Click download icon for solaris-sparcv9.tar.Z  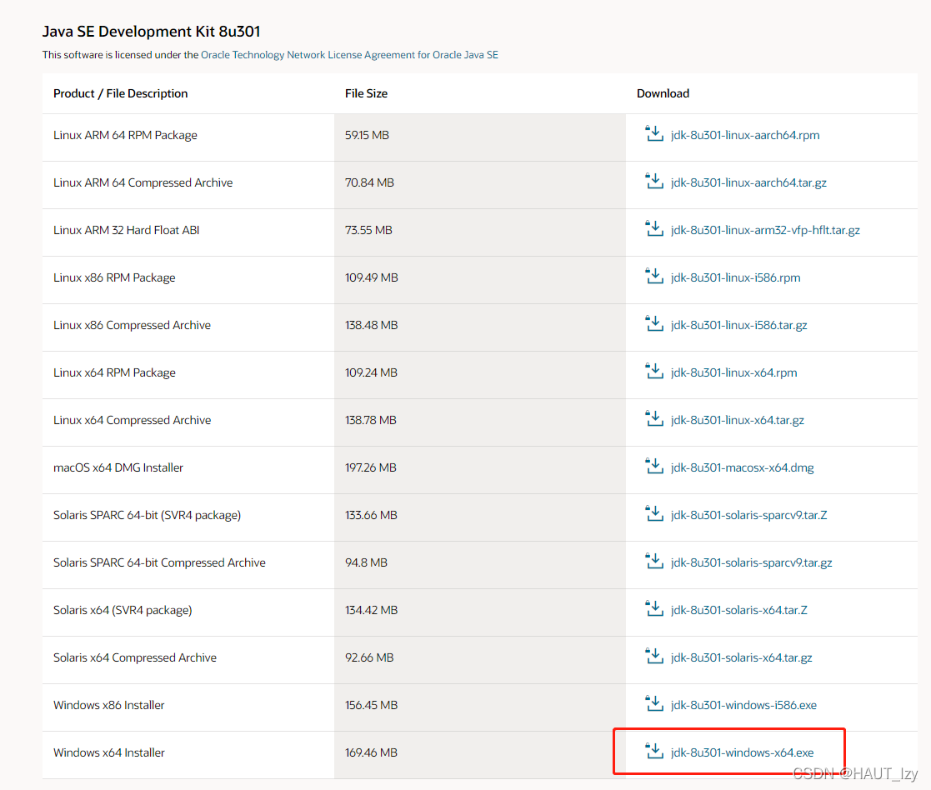pos(654,513)
